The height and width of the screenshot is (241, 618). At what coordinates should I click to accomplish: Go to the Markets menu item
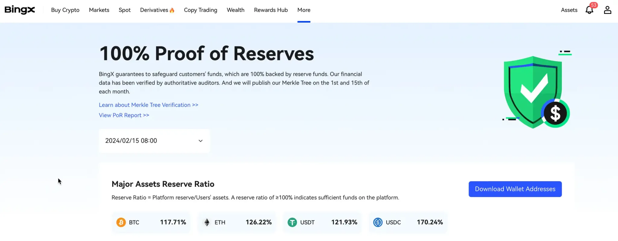(x=99, y=10)
